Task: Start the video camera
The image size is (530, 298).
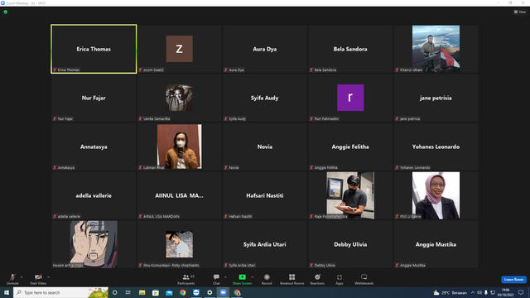Action: 38,279
